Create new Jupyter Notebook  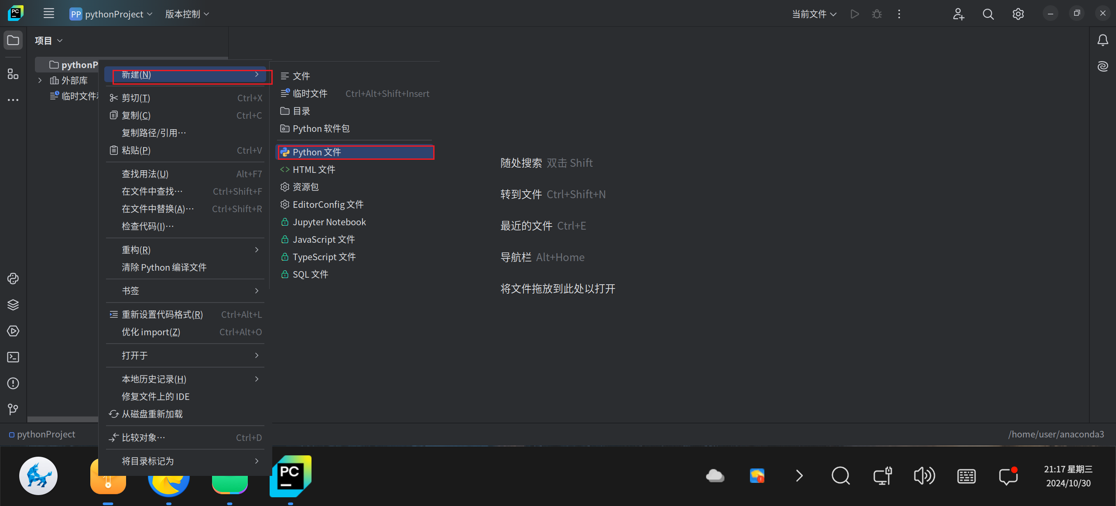[x=355, y=222]
